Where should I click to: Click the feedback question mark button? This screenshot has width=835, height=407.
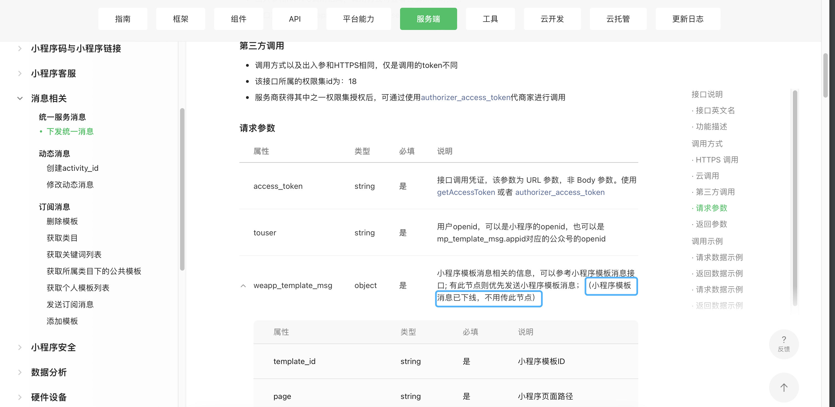(783, 344)
